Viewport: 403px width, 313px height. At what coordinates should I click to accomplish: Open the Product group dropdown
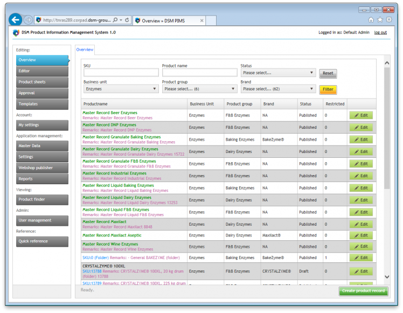pos(200,89)
